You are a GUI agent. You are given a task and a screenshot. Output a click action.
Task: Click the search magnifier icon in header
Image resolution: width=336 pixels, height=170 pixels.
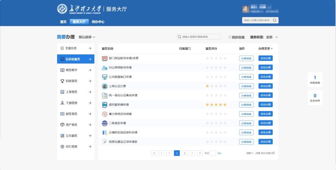point(275,20)
